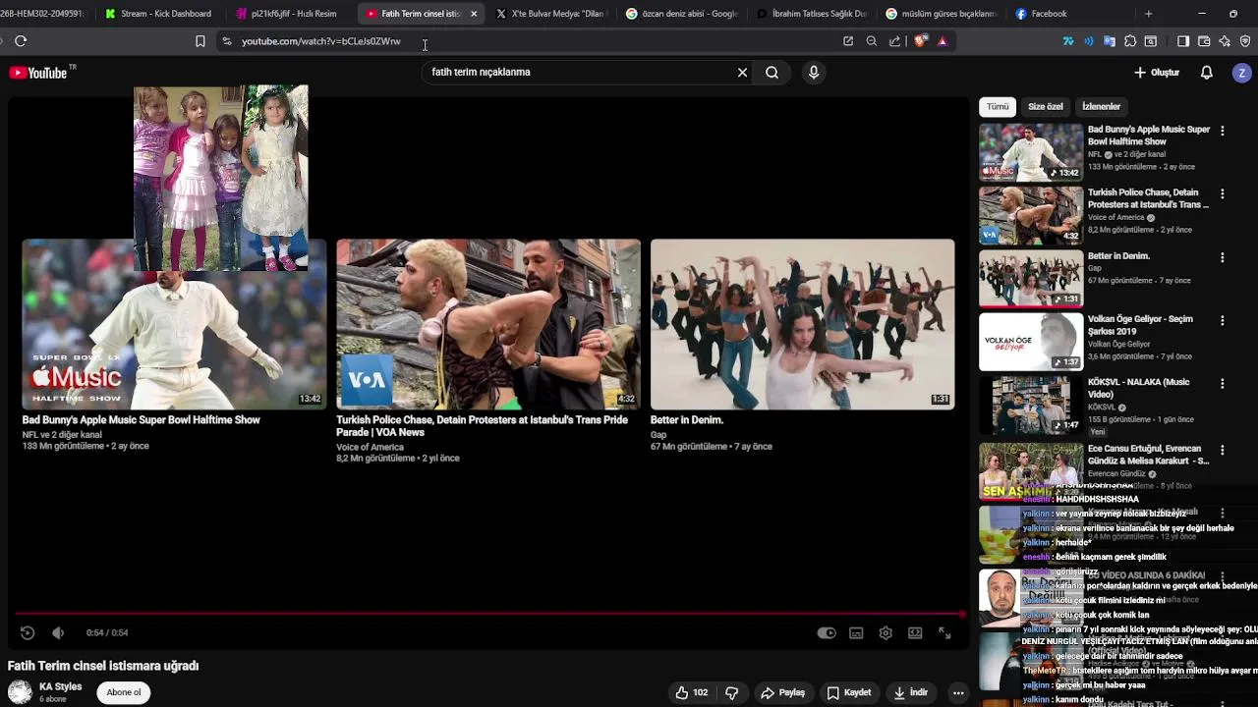Toggle the autoplay switch in the player
Image resolution: width=1258 pixels, height=707 pixels.
(x=827, y=633)
